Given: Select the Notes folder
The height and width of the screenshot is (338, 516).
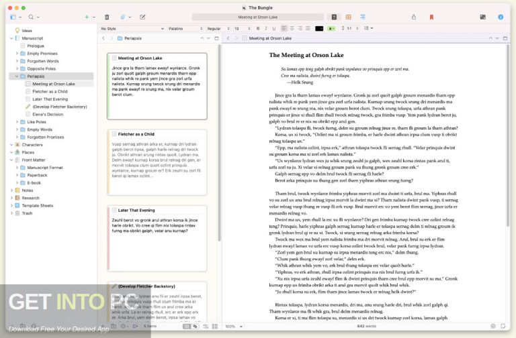Looking at the screenshot, I should (x=28, y=190).
